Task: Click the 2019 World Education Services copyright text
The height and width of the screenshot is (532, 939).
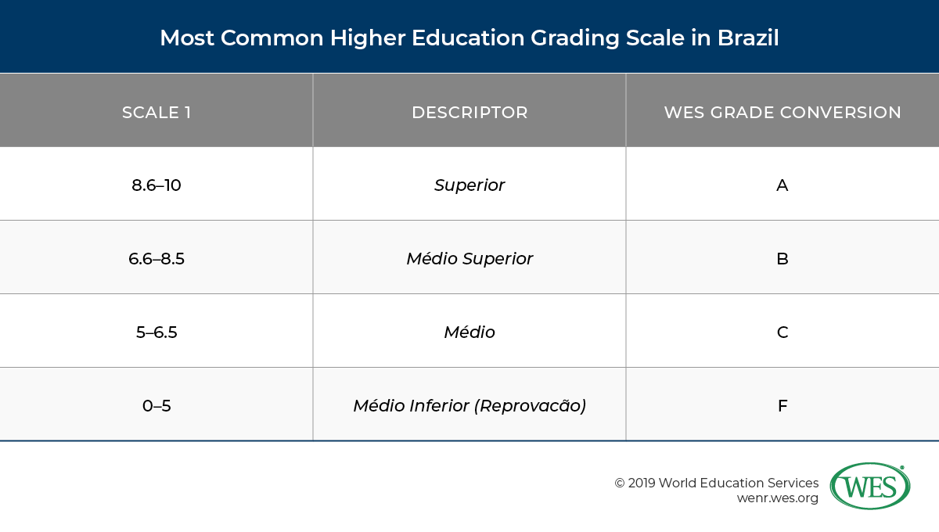Action: [716, 483]
